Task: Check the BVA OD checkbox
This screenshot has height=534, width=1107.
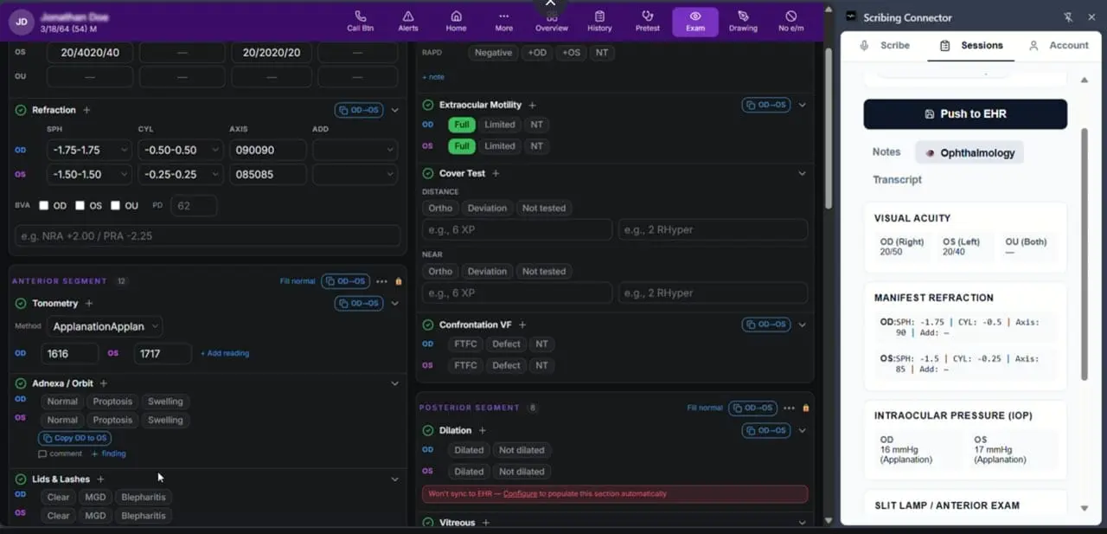Action: pos(44,206)
